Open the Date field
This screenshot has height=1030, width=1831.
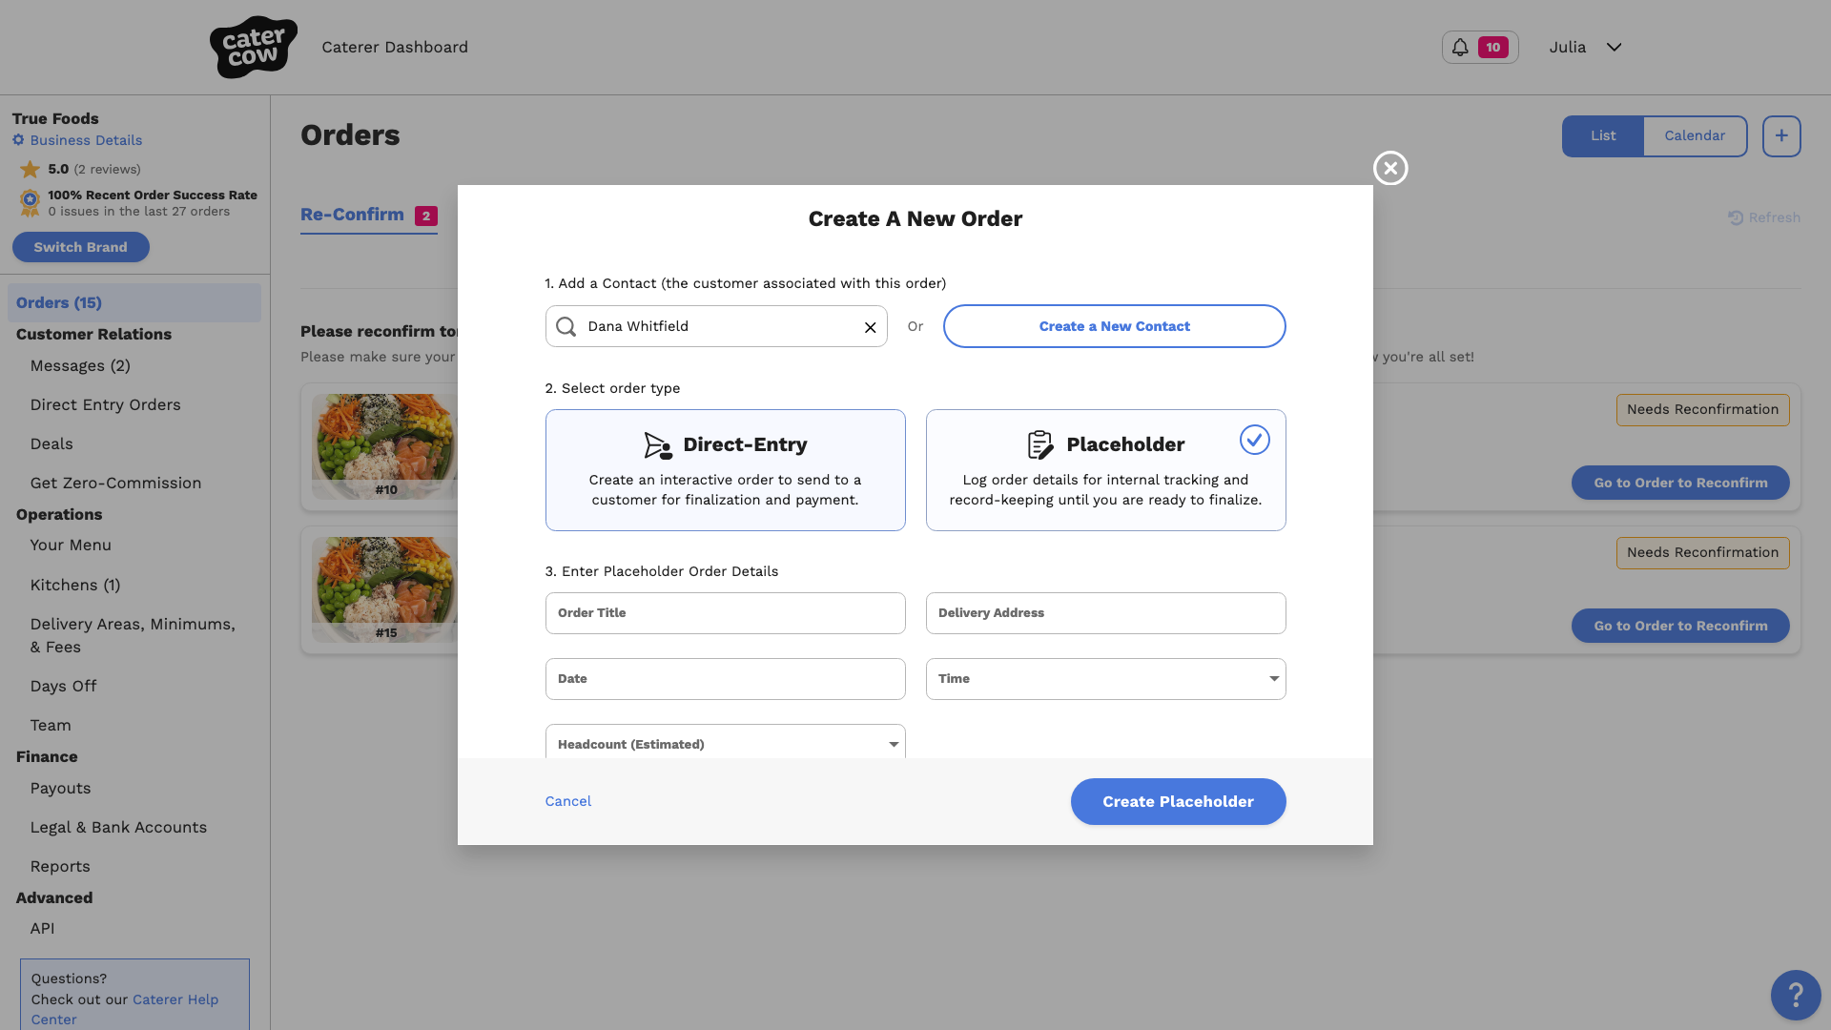(725, 679)
